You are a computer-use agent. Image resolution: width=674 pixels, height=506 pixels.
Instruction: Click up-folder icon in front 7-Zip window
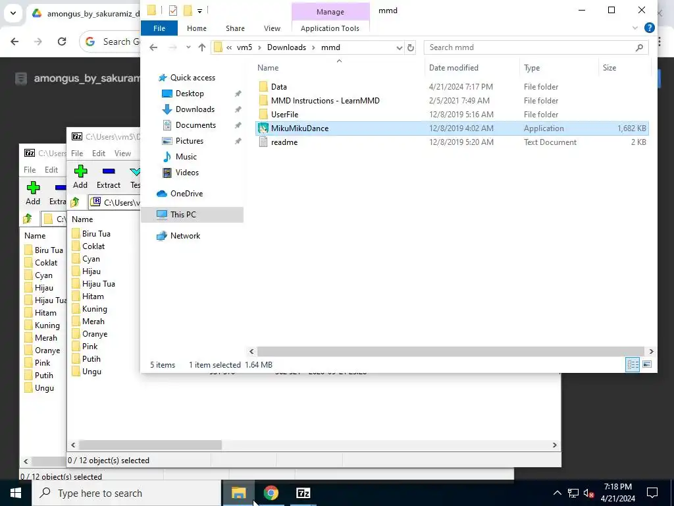[75, 202]
